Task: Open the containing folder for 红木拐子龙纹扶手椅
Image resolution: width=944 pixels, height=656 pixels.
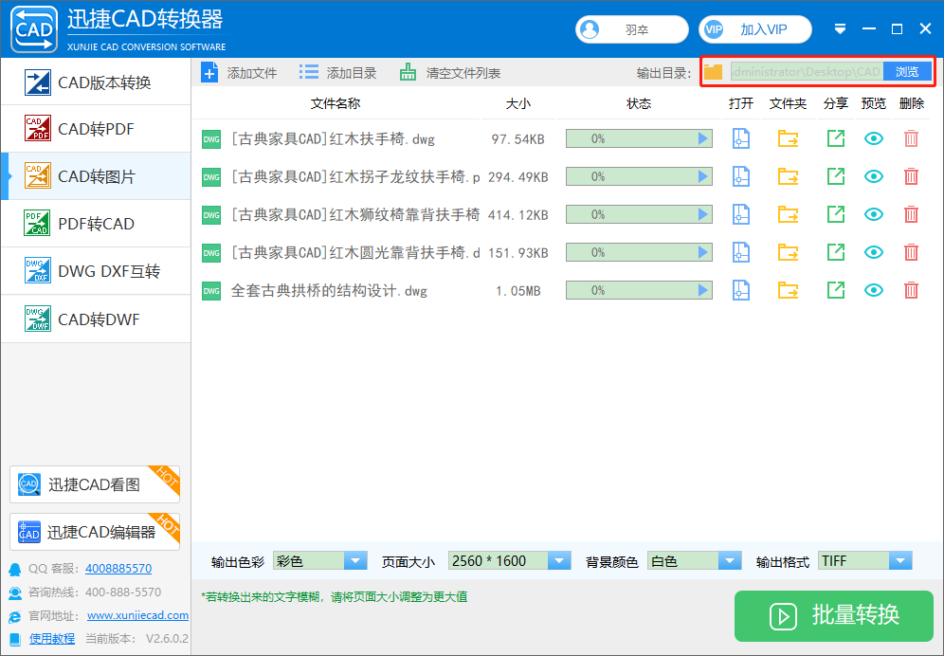Action: coord(788,176)
